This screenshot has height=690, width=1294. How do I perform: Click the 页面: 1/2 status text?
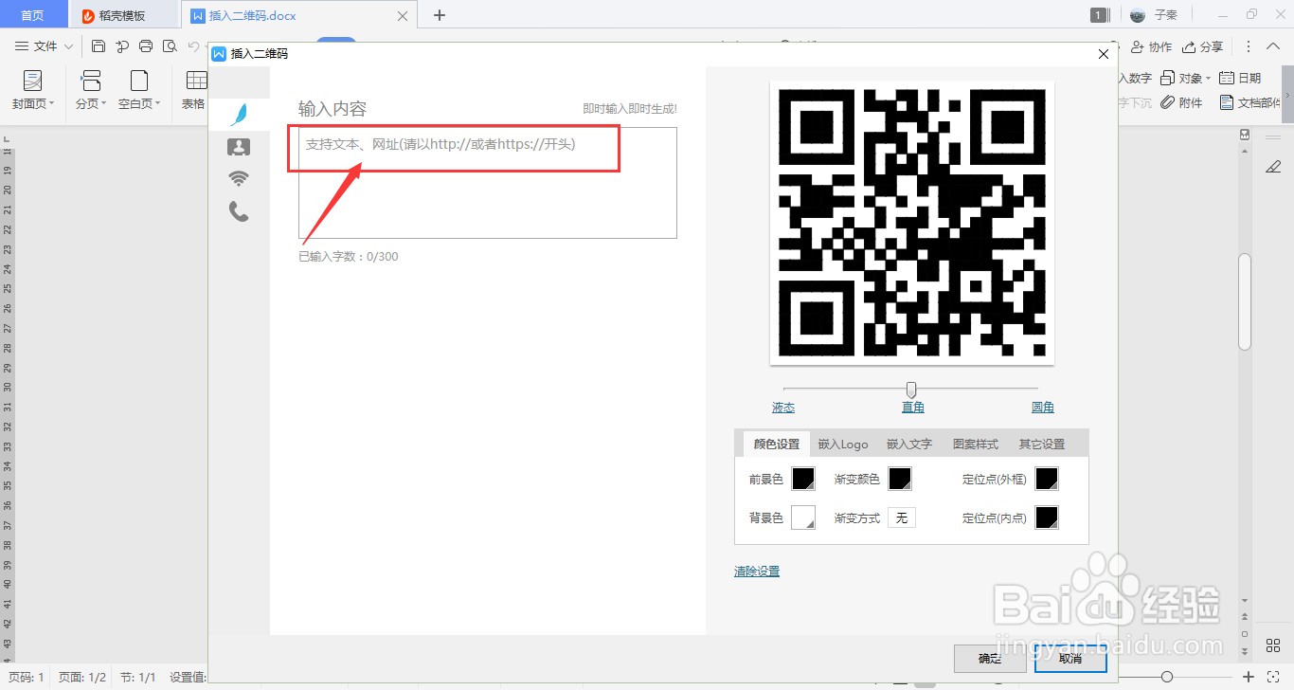[82, 677]
